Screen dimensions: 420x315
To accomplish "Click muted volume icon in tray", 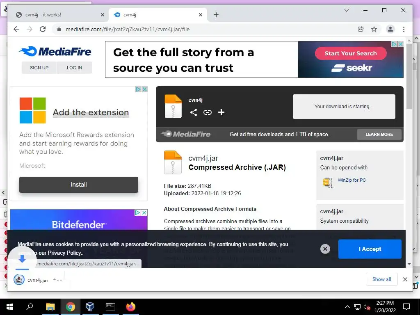I will click(367, 307).
